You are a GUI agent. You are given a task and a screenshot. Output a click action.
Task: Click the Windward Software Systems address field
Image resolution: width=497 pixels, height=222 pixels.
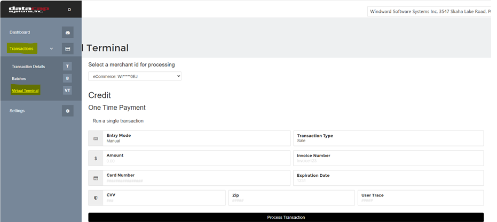coord(429,11)
